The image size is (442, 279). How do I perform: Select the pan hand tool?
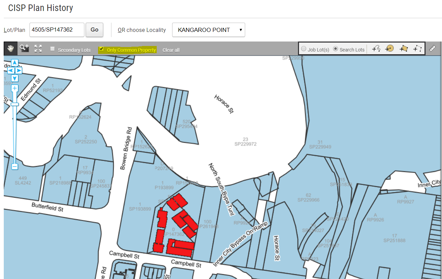coord(11,49)
